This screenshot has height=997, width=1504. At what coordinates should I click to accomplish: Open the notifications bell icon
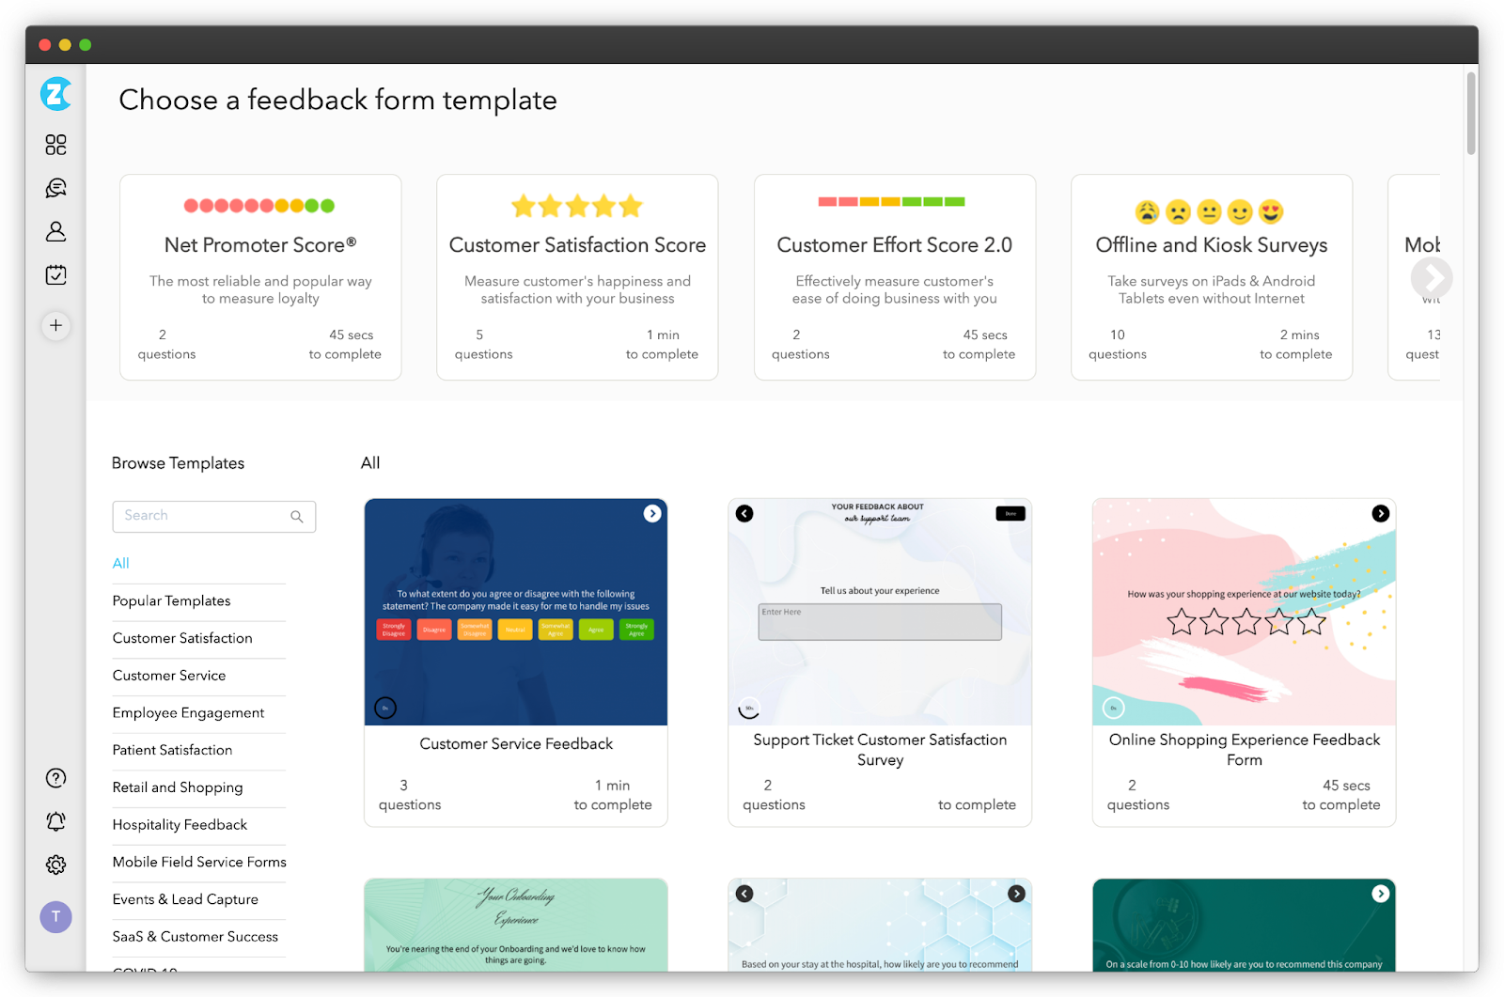click(56, 821)
